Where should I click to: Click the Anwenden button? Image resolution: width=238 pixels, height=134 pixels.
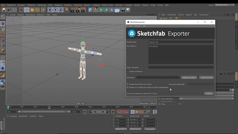[x=150, y=129]
